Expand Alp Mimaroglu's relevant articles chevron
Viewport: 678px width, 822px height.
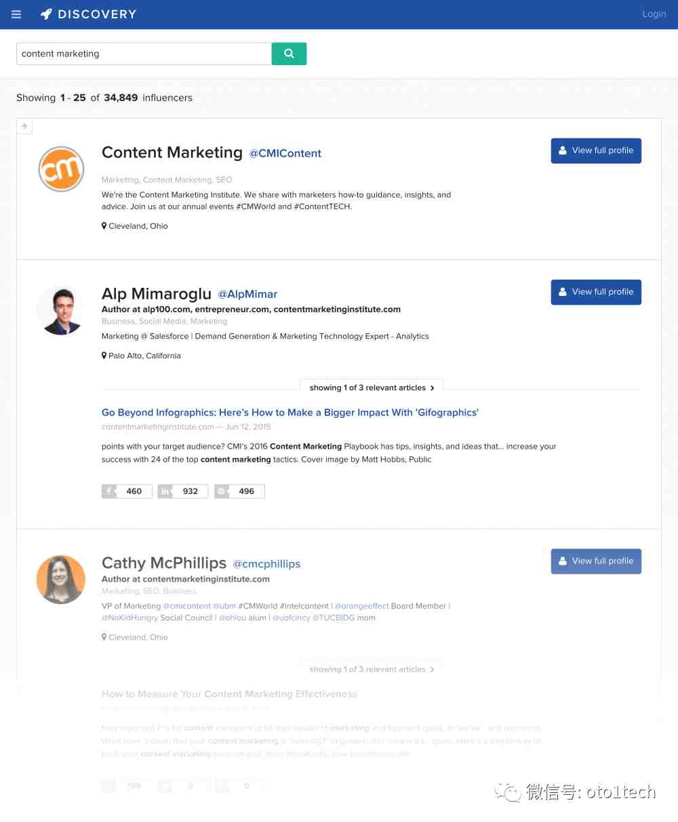point(433,388)
